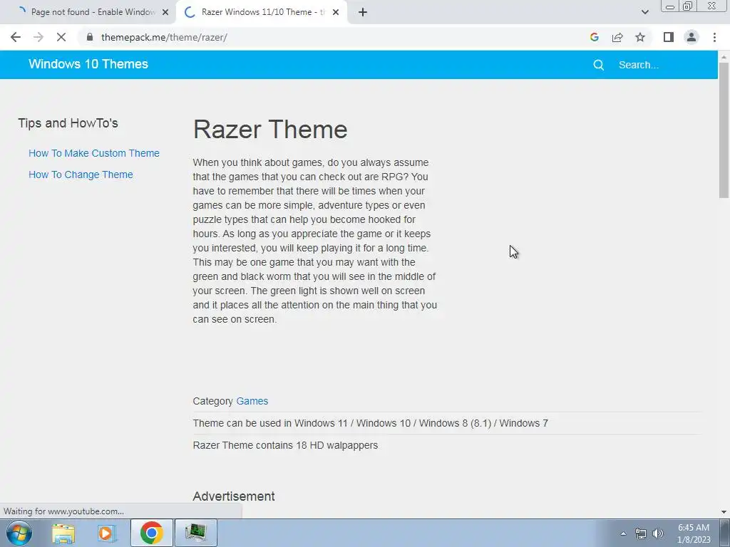Open the network tray icon
Screen dimensions: 730x547
click(641, 533)
